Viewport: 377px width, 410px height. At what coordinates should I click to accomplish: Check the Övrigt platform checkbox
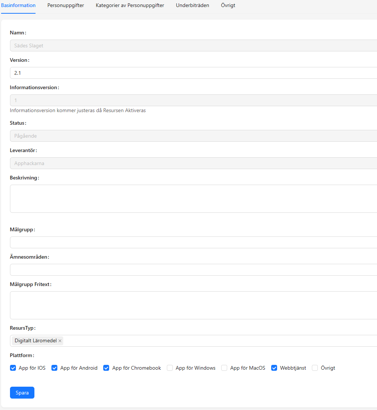[x=315, y=368]
